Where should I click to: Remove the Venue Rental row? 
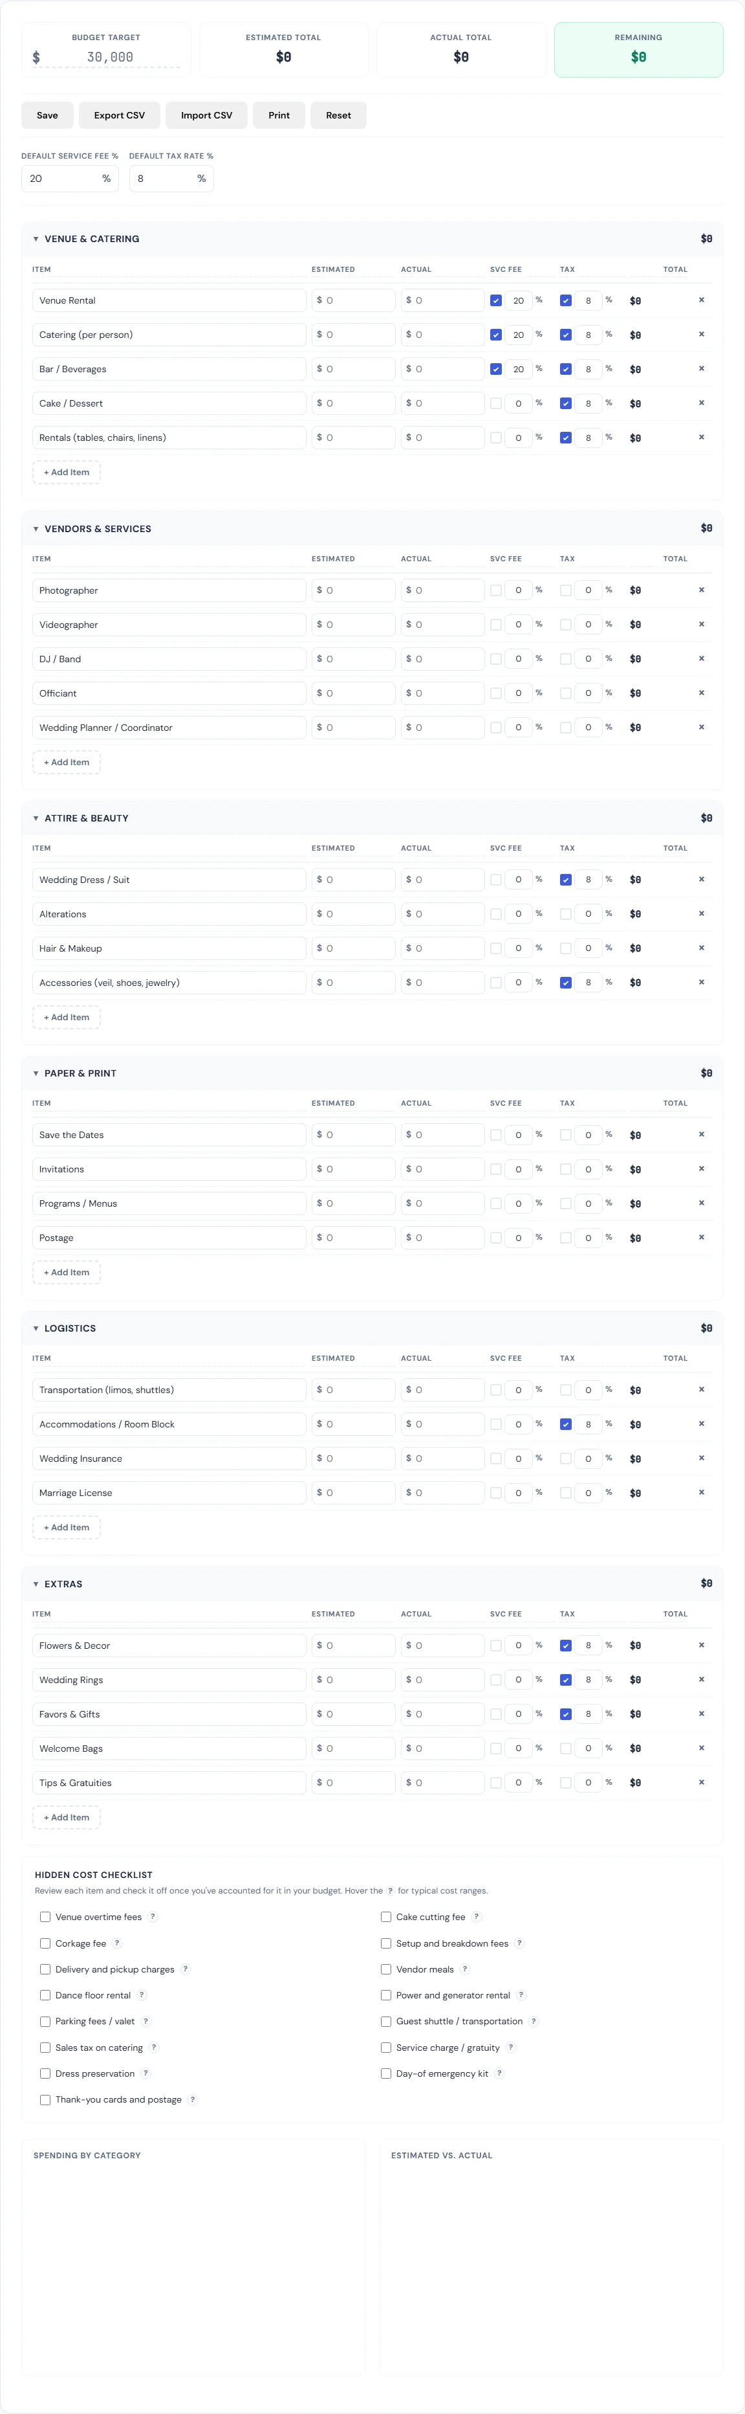(x=701, y=300)
